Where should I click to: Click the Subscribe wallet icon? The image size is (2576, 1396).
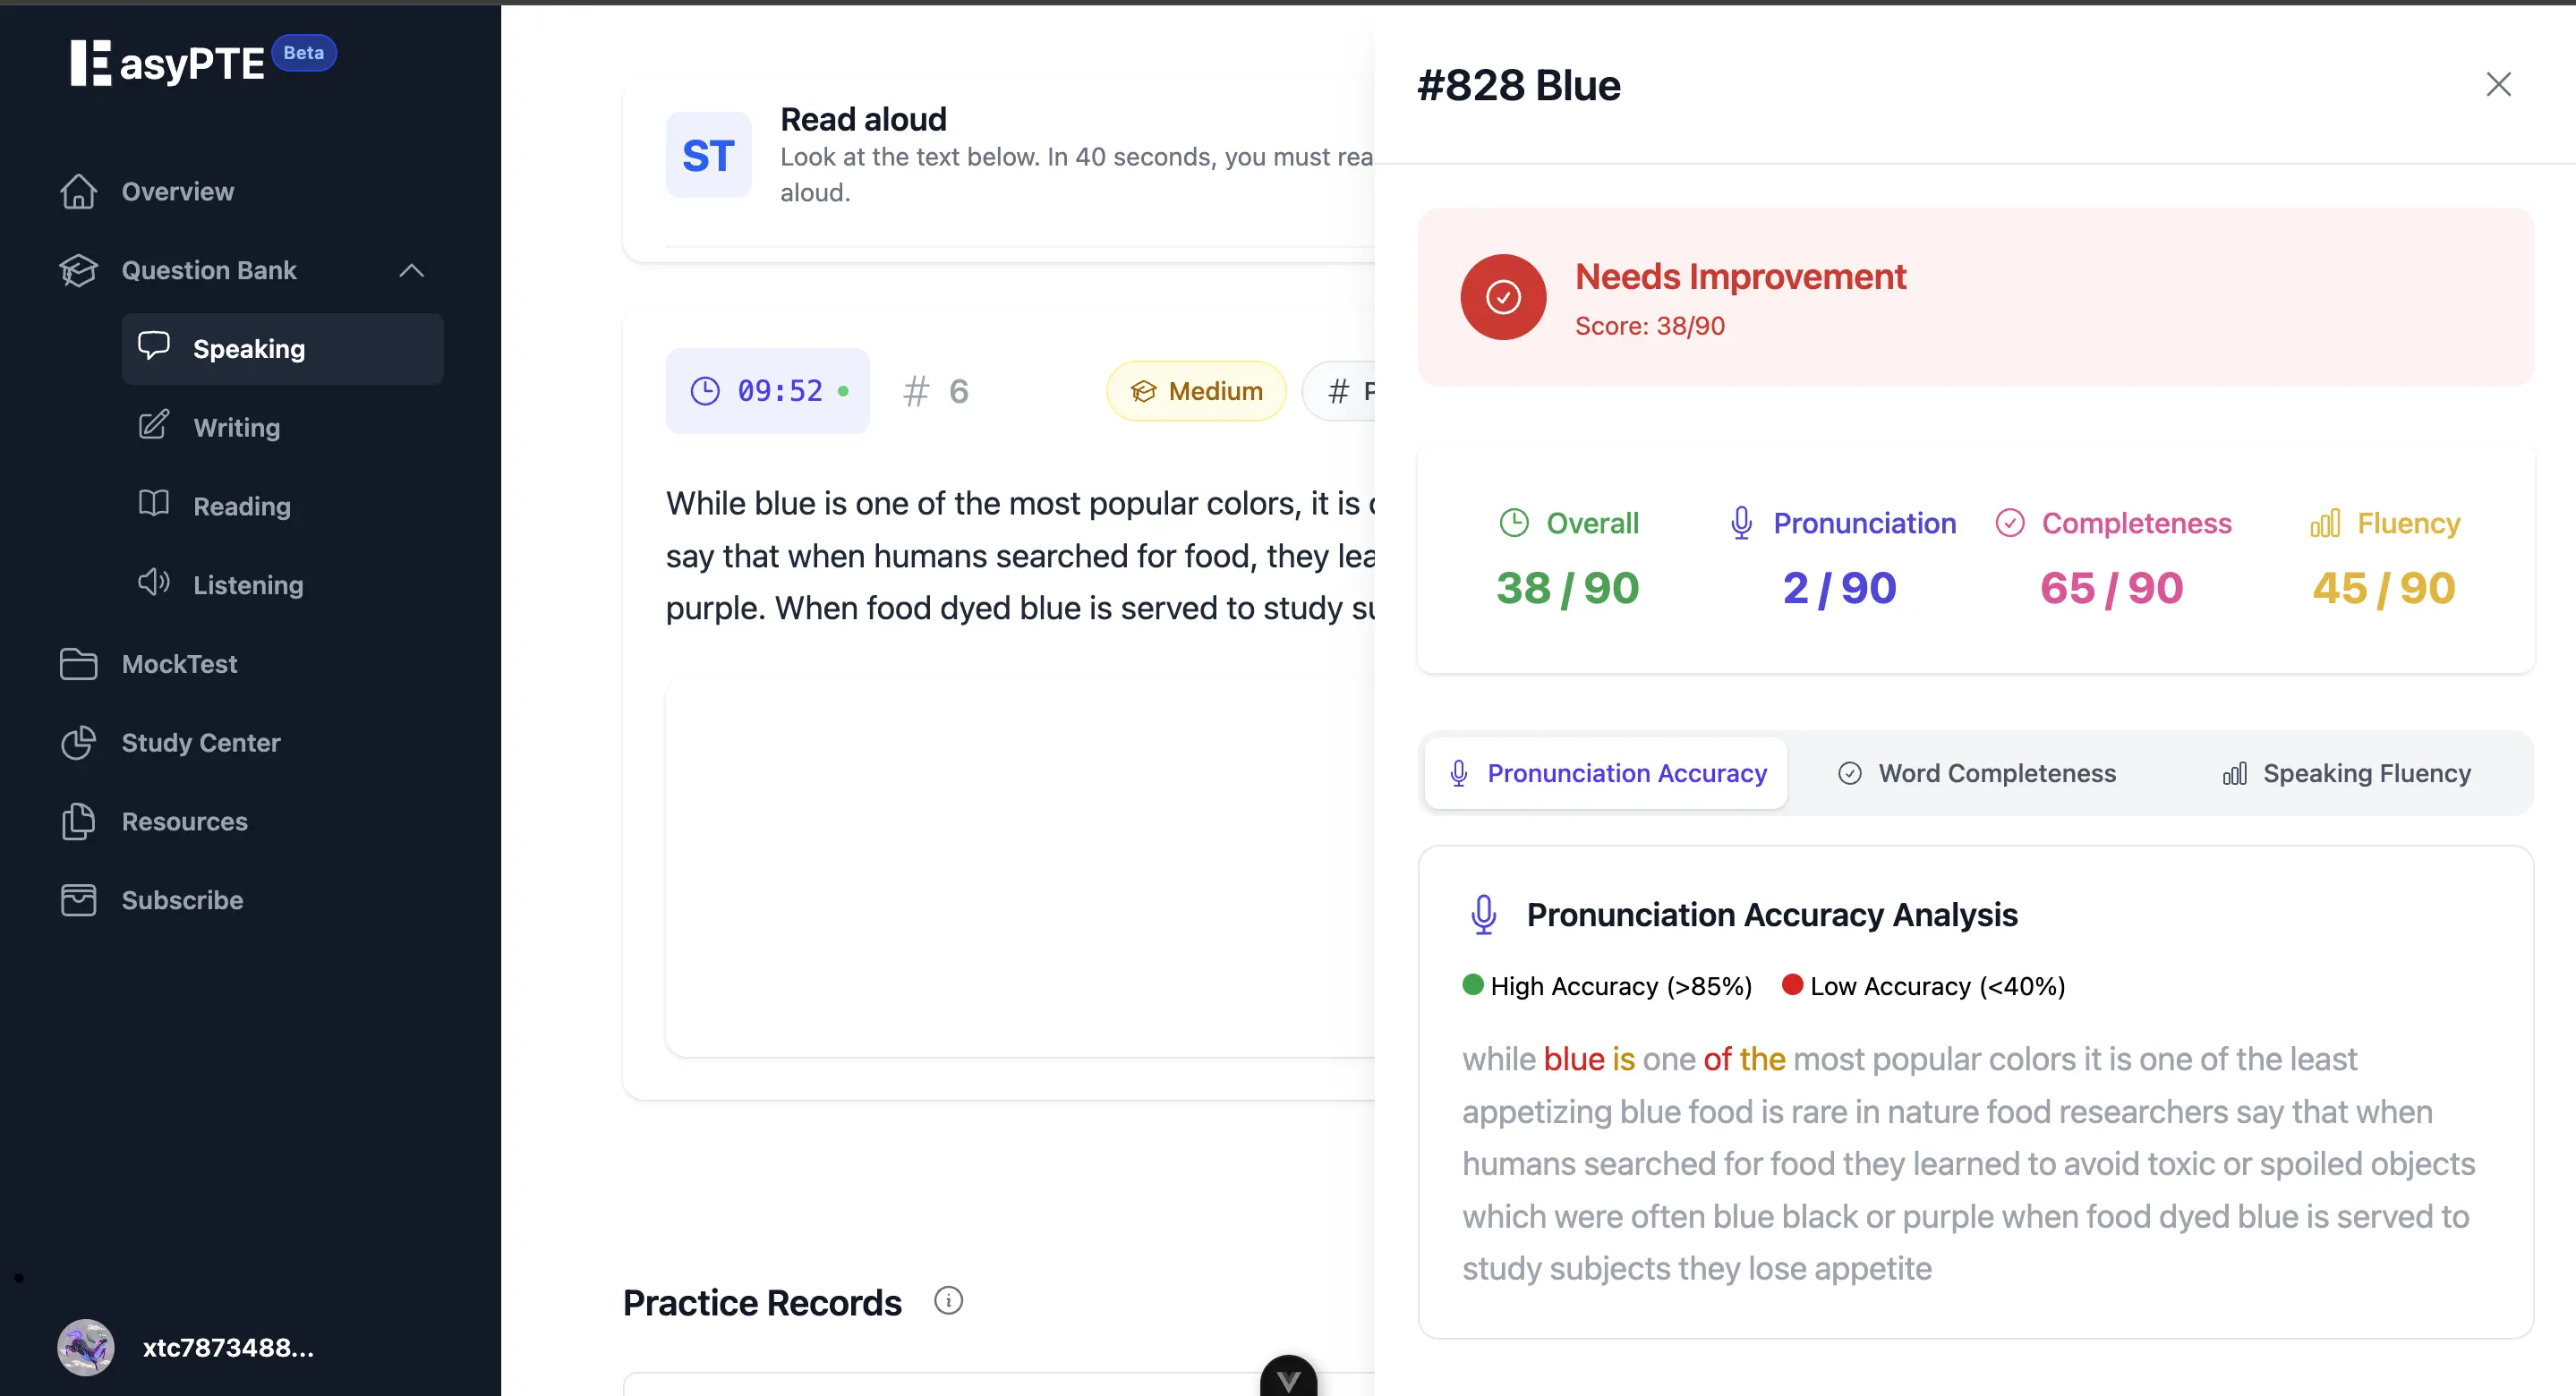[x=78, y=900]
